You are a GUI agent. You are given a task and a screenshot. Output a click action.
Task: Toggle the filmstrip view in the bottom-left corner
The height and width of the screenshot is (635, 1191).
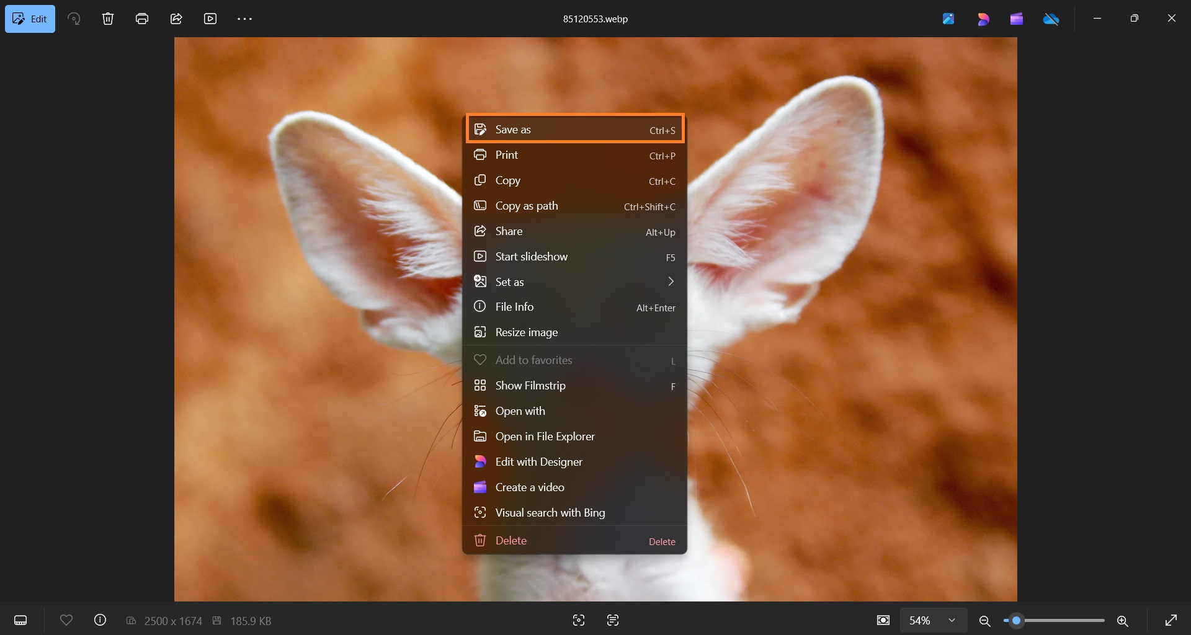[20, 620]
